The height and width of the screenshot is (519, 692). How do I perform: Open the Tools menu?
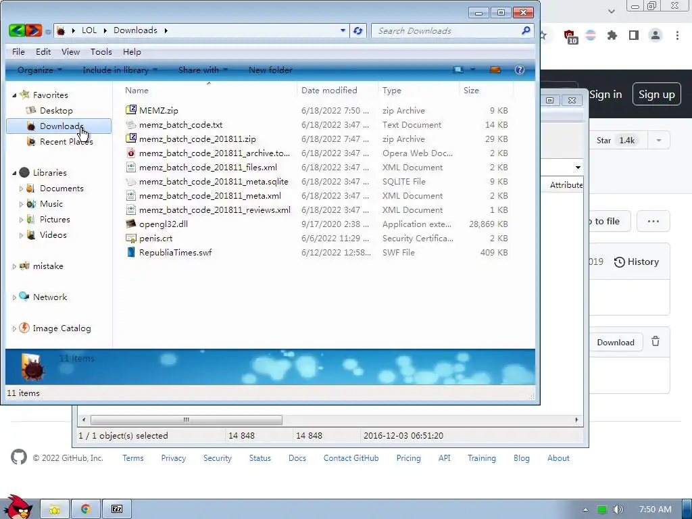point(101,51)
